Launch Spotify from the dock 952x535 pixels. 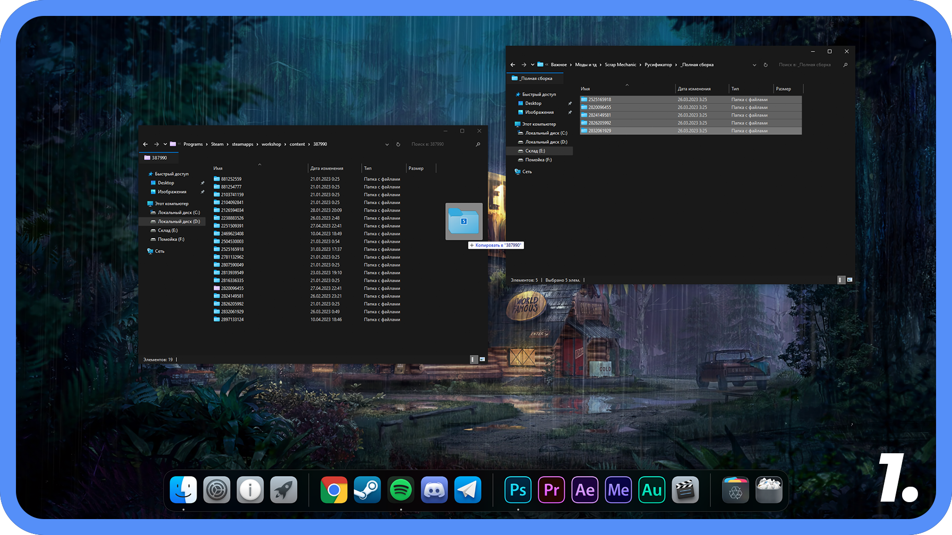point(401,489)
